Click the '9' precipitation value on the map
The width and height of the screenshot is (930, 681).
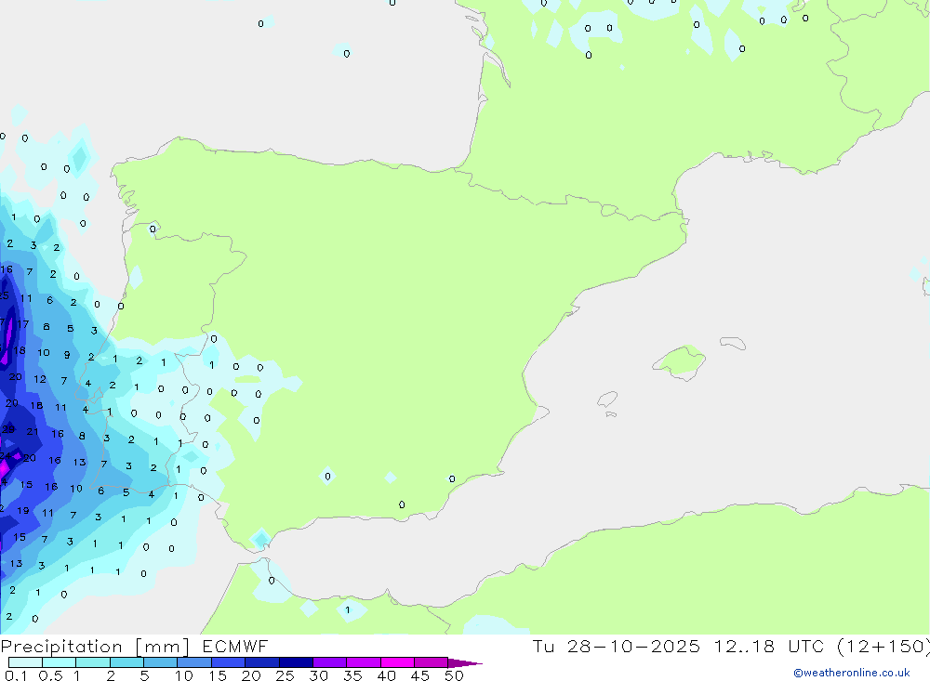(x=67, y=355)
